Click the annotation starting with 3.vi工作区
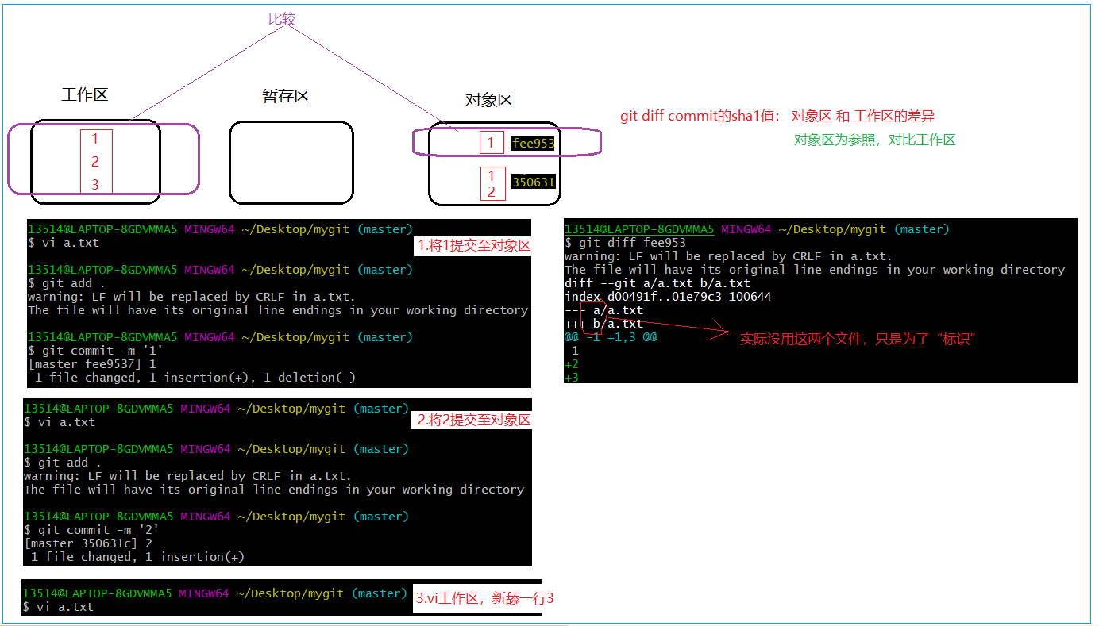 point(484,599)
